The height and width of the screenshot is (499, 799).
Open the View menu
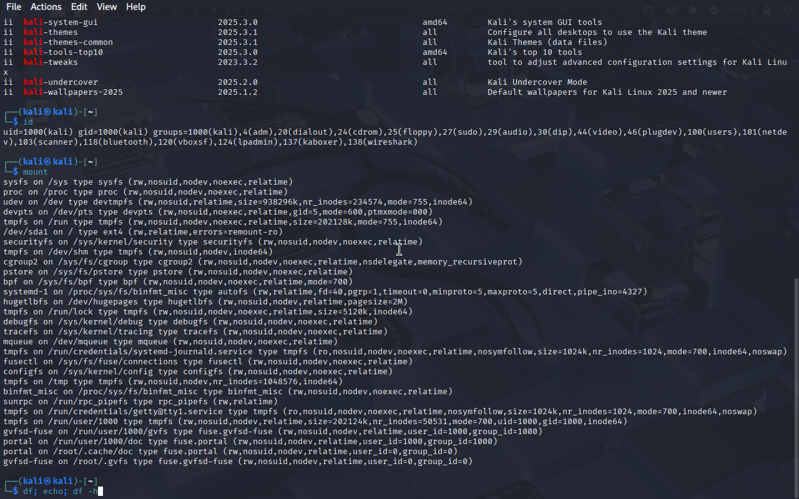[107, 7]
